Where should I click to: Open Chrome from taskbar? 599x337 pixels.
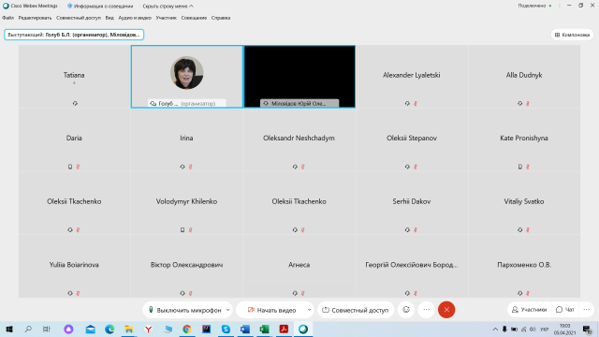(187, 329)
